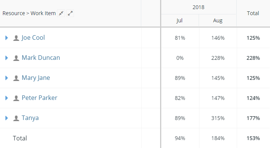
Task: Click the 2018 year header
Action: (198, 7)
